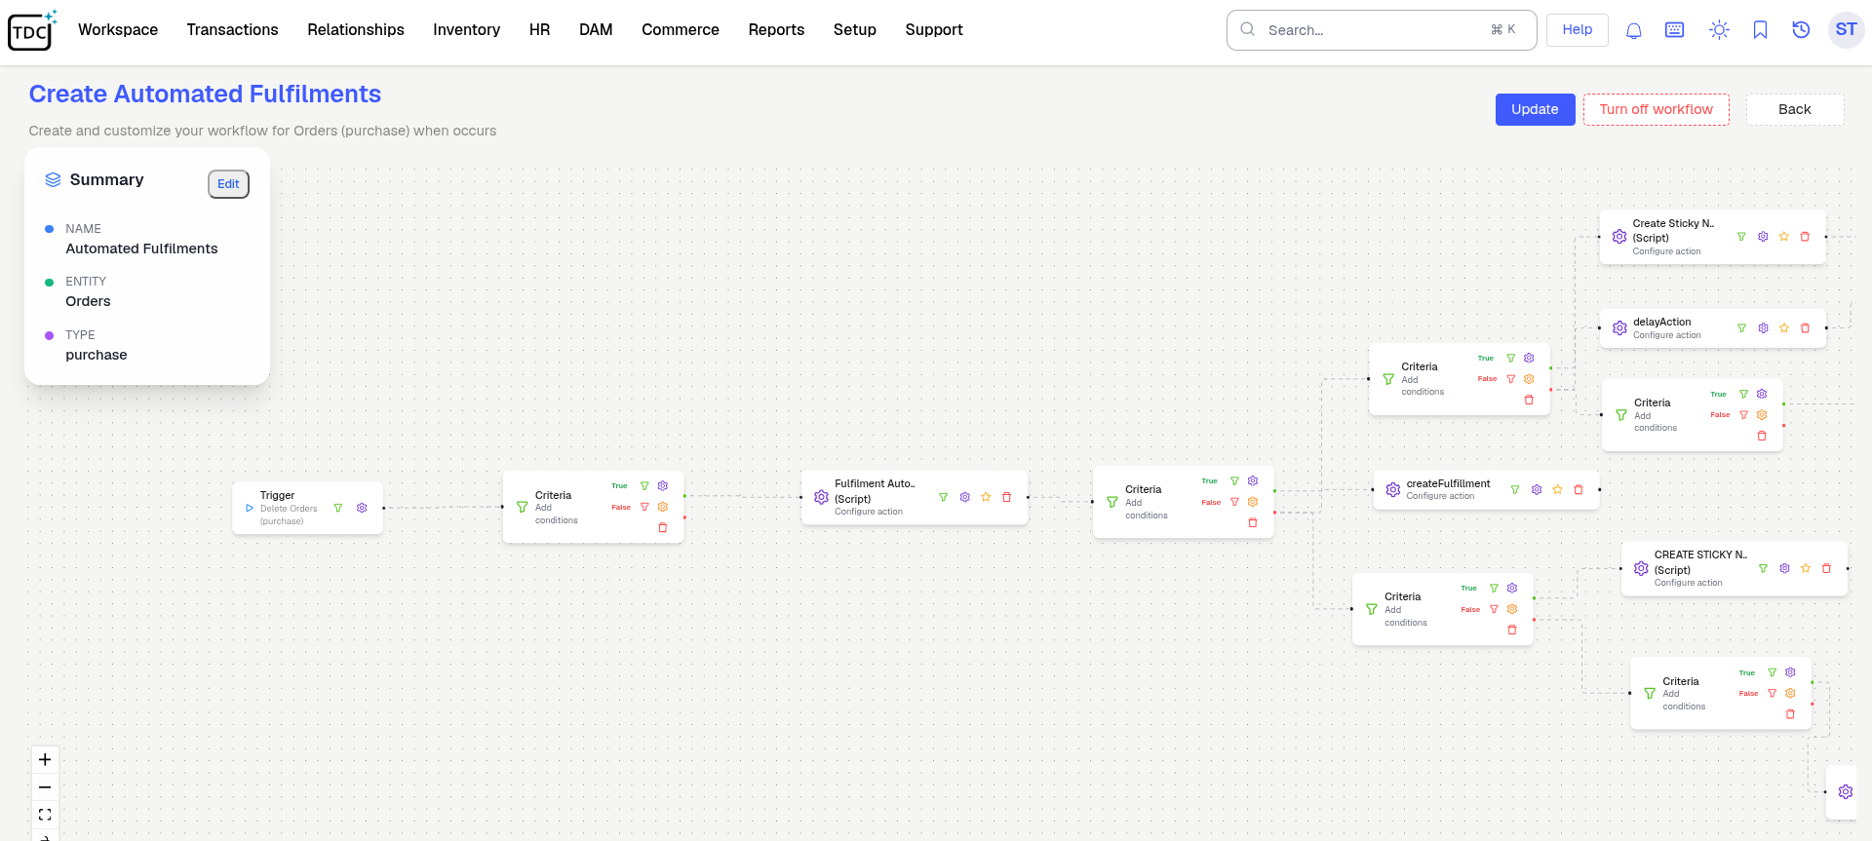Toggle the light/dark theme sun icon
1872x841 pixels.
[1719, 30]
